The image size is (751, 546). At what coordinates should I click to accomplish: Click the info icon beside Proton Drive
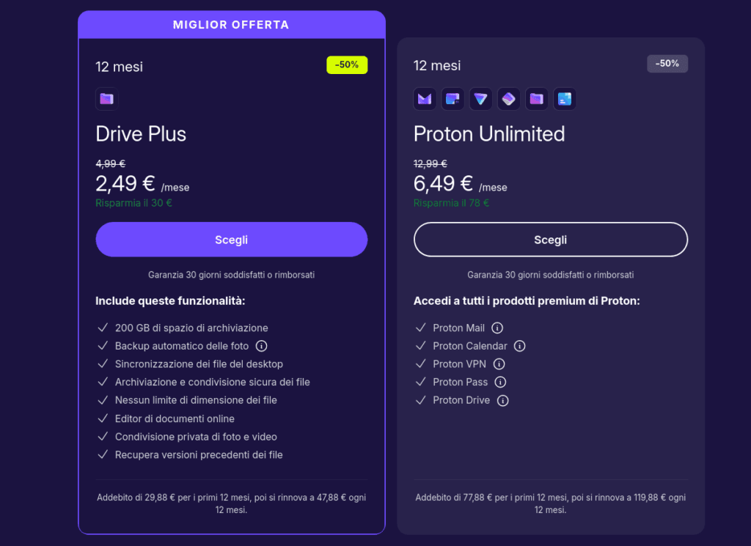[502, 400]
